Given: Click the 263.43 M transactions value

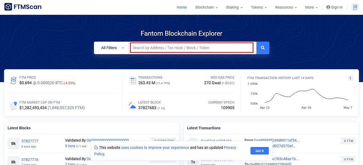Looking at the screenshot, I should pos(146,83).
